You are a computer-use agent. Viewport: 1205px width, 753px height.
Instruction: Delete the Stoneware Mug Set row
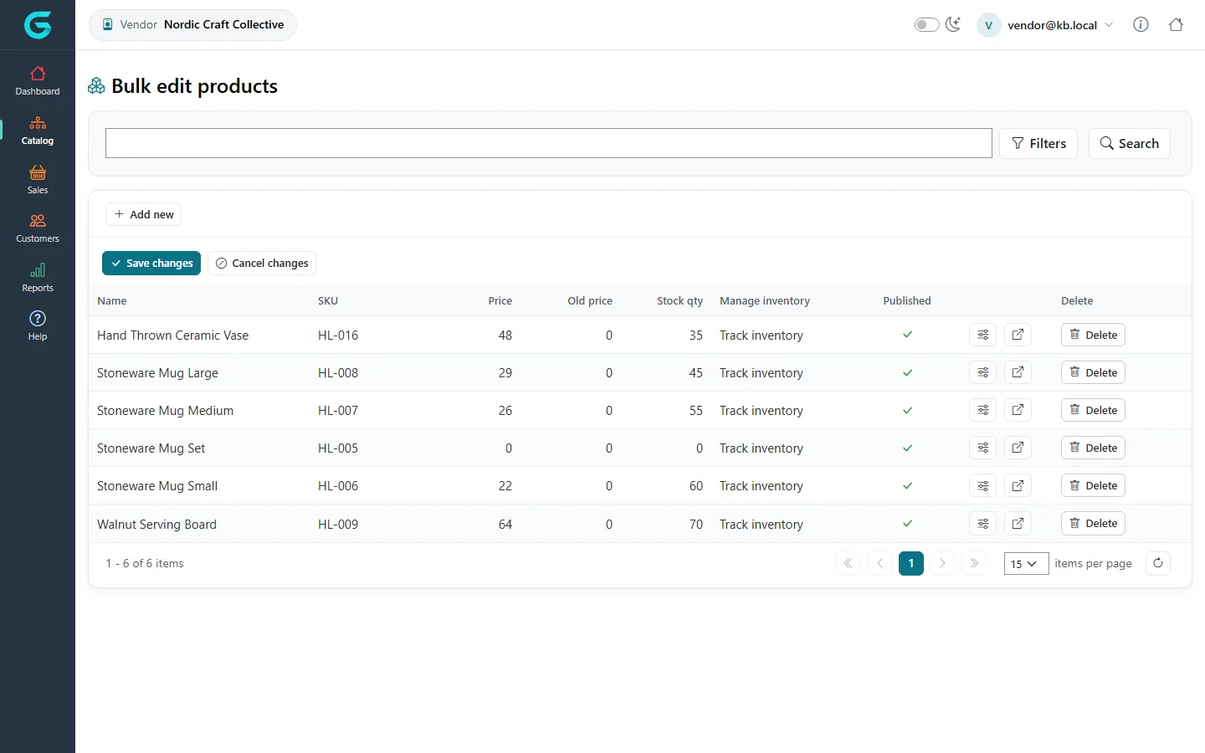point(1093,448)
